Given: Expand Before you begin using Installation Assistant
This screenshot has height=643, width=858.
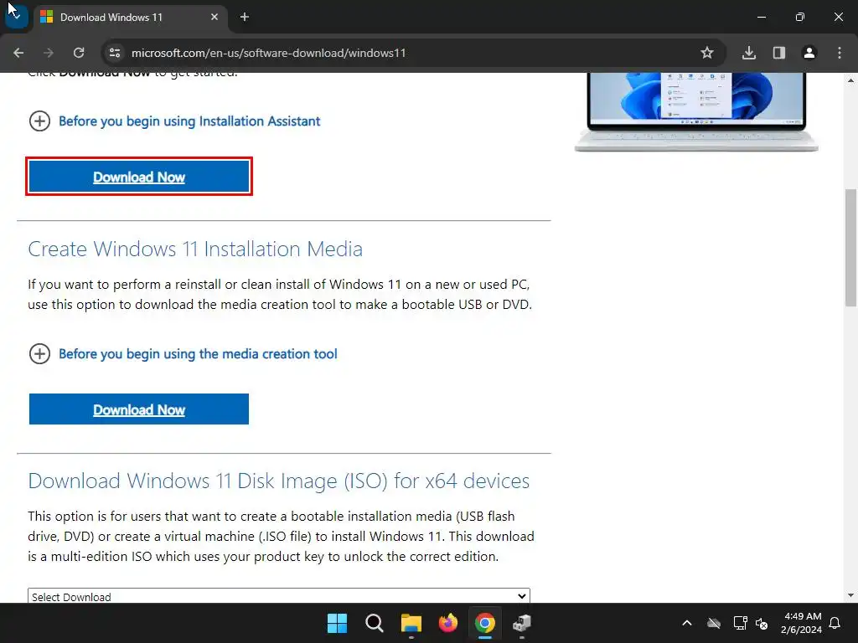Looking at the screenshot, I should (39, 121).
